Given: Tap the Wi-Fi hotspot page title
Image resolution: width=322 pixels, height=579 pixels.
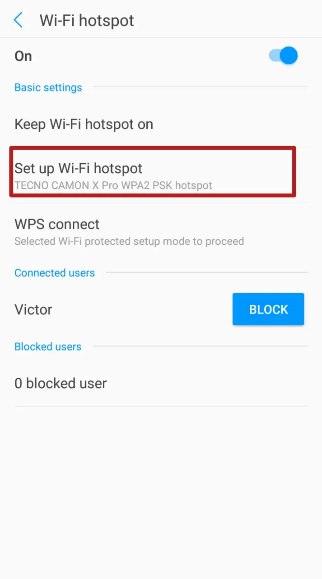Looking at the screenshot, I should tap(87, 20).
